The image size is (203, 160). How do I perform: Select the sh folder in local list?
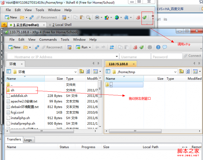(x=22, y=90)
